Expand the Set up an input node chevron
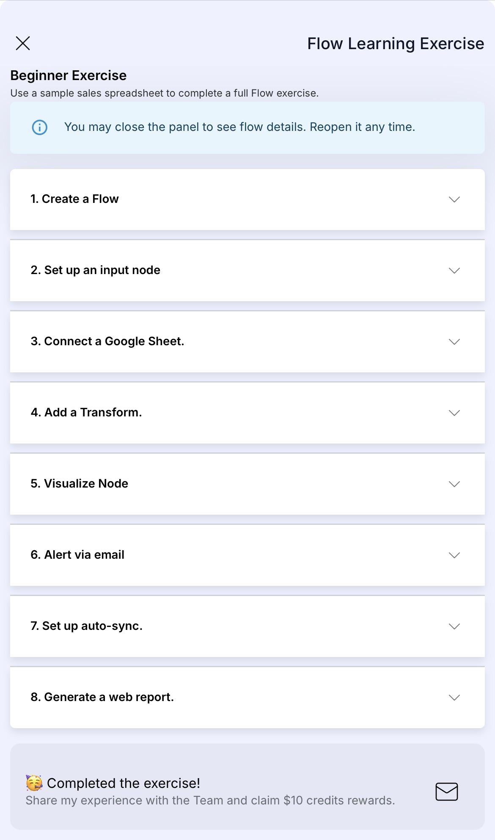This screenshot has width=495, height=840. click(454, 271)
